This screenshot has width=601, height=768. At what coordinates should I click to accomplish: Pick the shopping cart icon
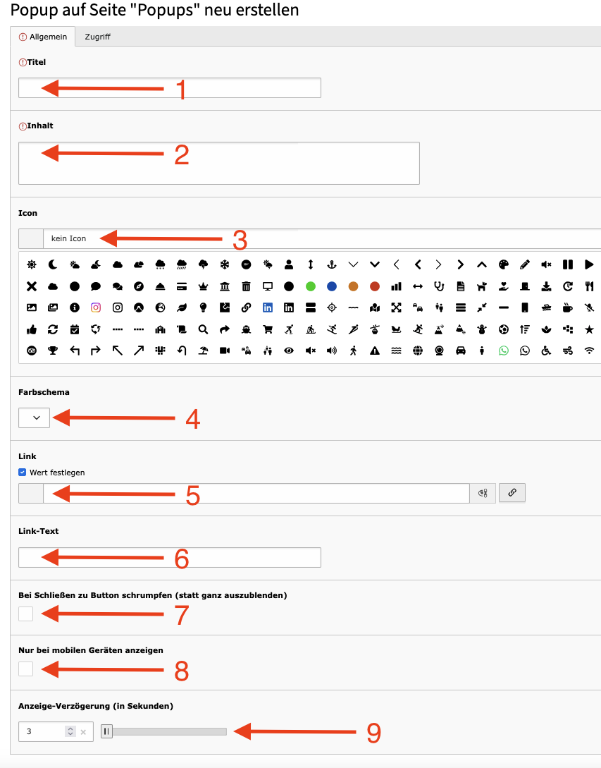(268, 329)
